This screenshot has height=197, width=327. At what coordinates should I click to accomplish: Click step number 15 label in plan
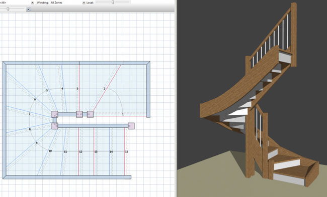[x=127, y=152]
